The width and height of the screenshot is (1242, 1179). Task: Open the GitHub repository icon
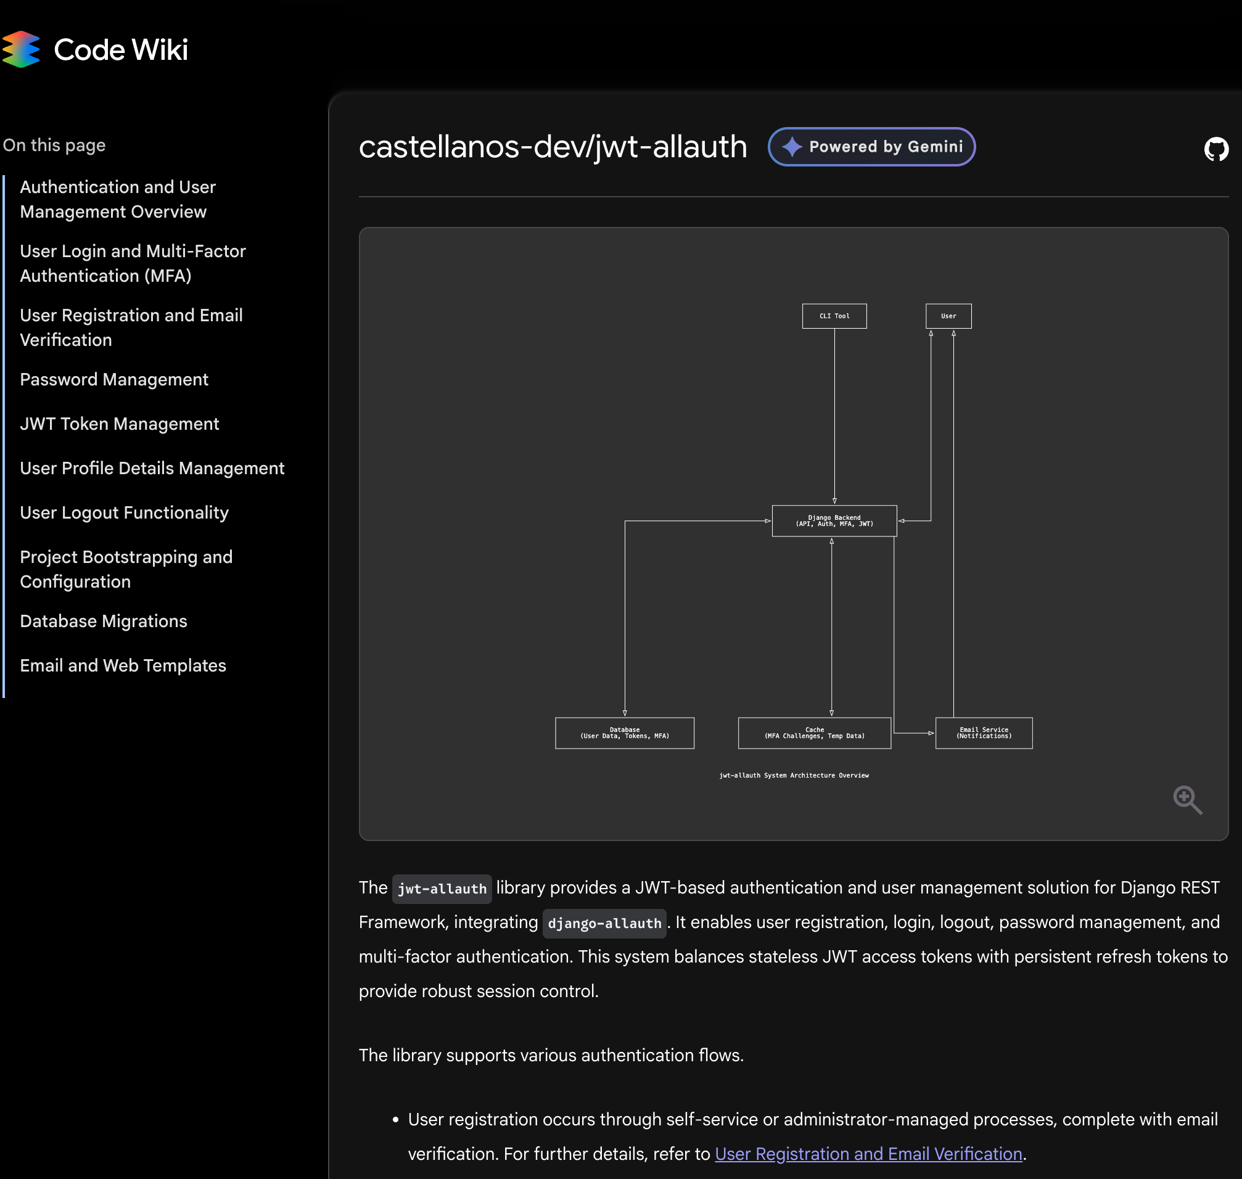point(1215,149)
